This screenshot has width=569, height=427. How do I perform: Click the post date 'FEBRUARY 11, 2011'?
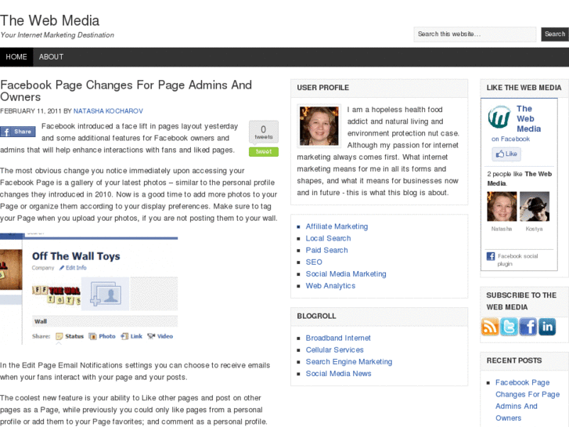(x=31, y=111)
